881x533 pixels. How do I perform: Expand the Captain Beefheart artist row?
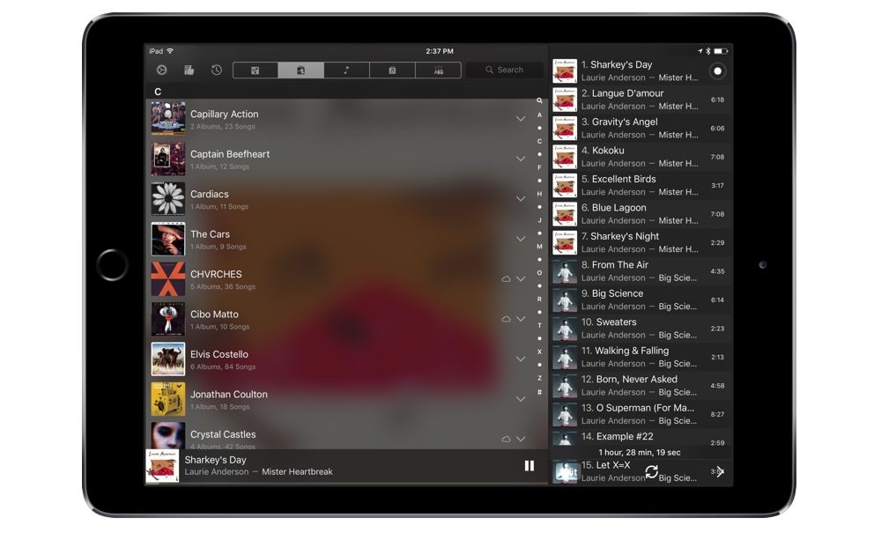click(x=521, y=159)
